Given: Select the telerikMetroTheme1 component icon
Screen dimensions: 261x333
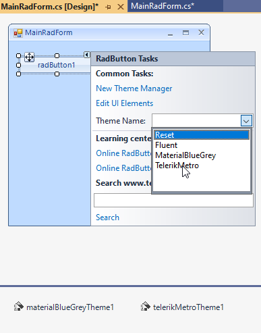Looking at the screenshot, I should pyautogui.click(x=146, y=307).
